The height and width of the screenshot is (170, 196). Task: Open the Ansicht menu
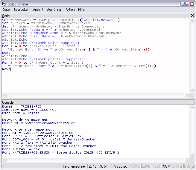[38, 10]
